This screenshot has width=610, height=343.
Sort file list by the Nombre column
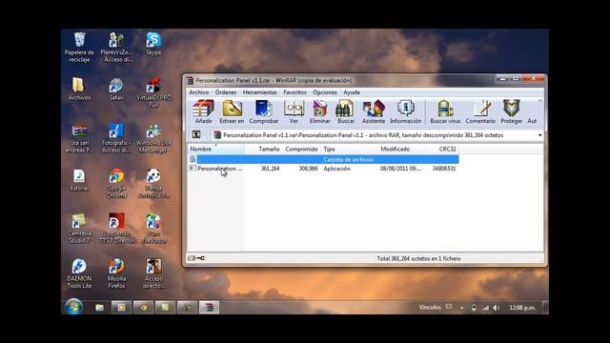coord(216,149)
